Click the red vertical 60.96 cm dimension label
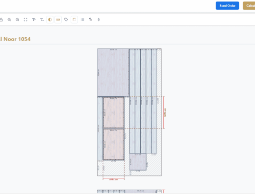The image size is (255, 194). click(x=165, y=112)
